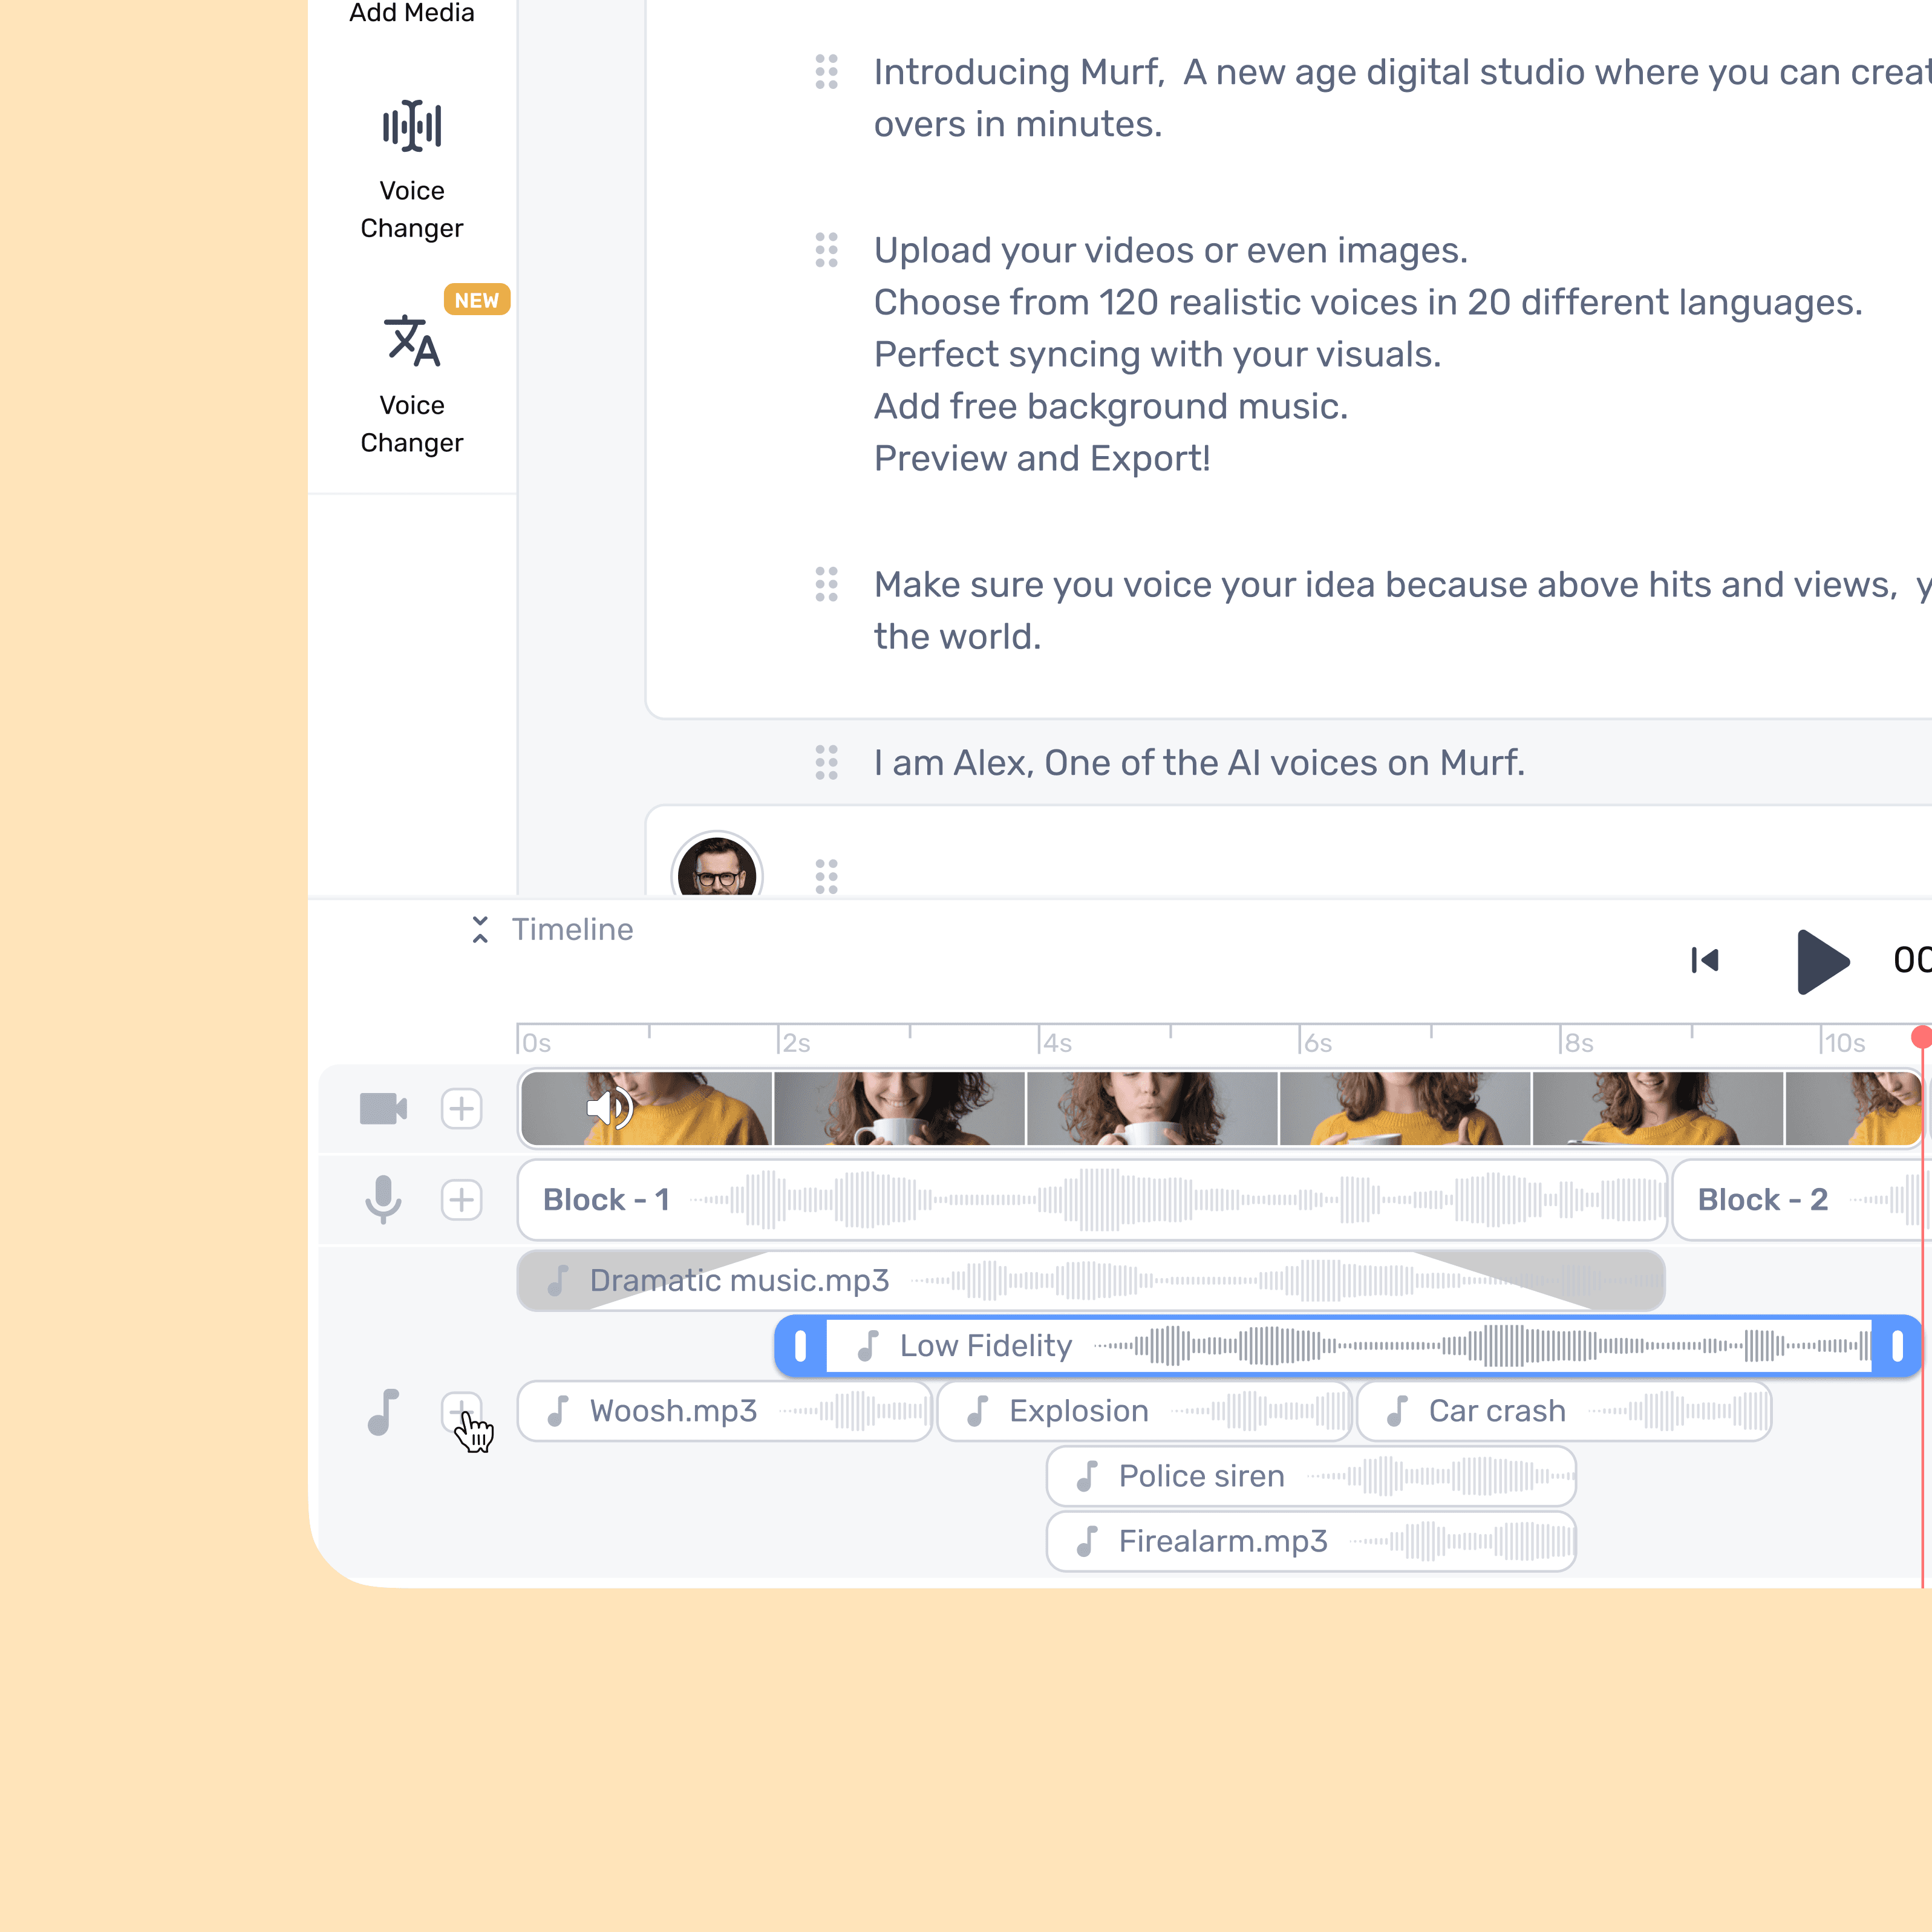1932x1932 pixels.
Task: Click drag handle beside 'Upload your videos' block
Action: coord(826,250)
